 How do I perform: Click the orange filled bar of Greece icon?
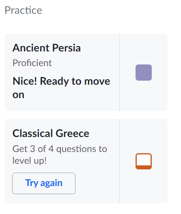(144, 167)
